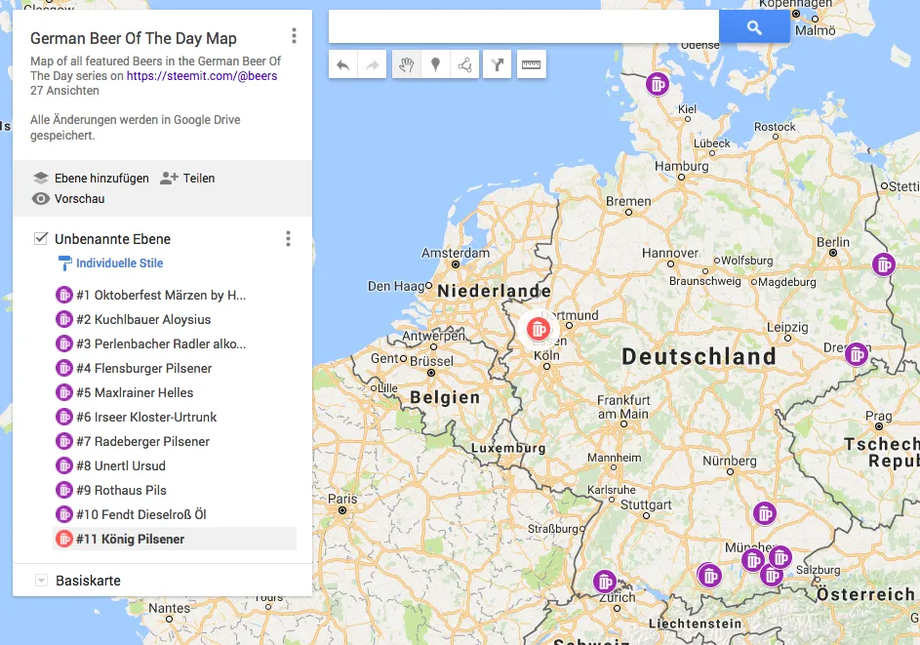Click Teilen to share the map
Image resolution: width=920 pixels, height=645 pixels.
coord(187,178)
